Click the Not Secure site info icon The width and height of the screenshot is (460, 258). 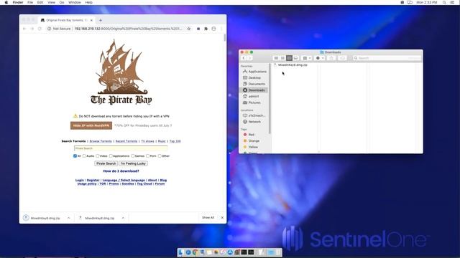point(50,29)
